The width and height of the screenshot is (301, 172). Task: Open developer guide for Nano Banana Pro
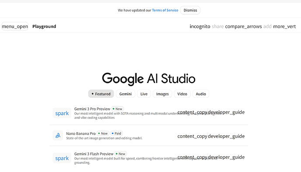pos(226,136)
